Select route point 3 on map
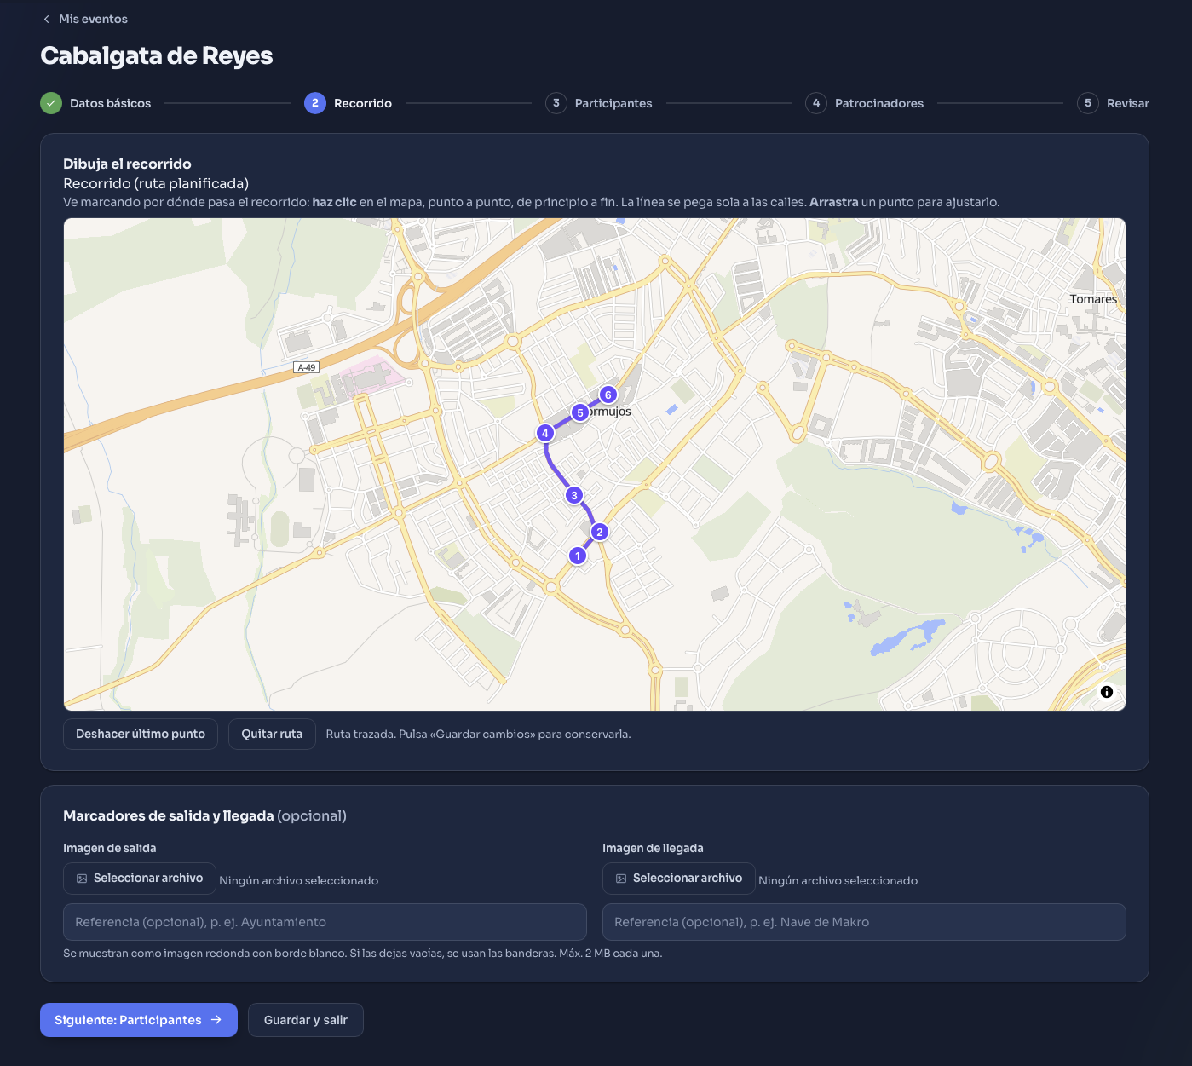This screenshot has height=1066, width=1192. (x=574, y=495)
